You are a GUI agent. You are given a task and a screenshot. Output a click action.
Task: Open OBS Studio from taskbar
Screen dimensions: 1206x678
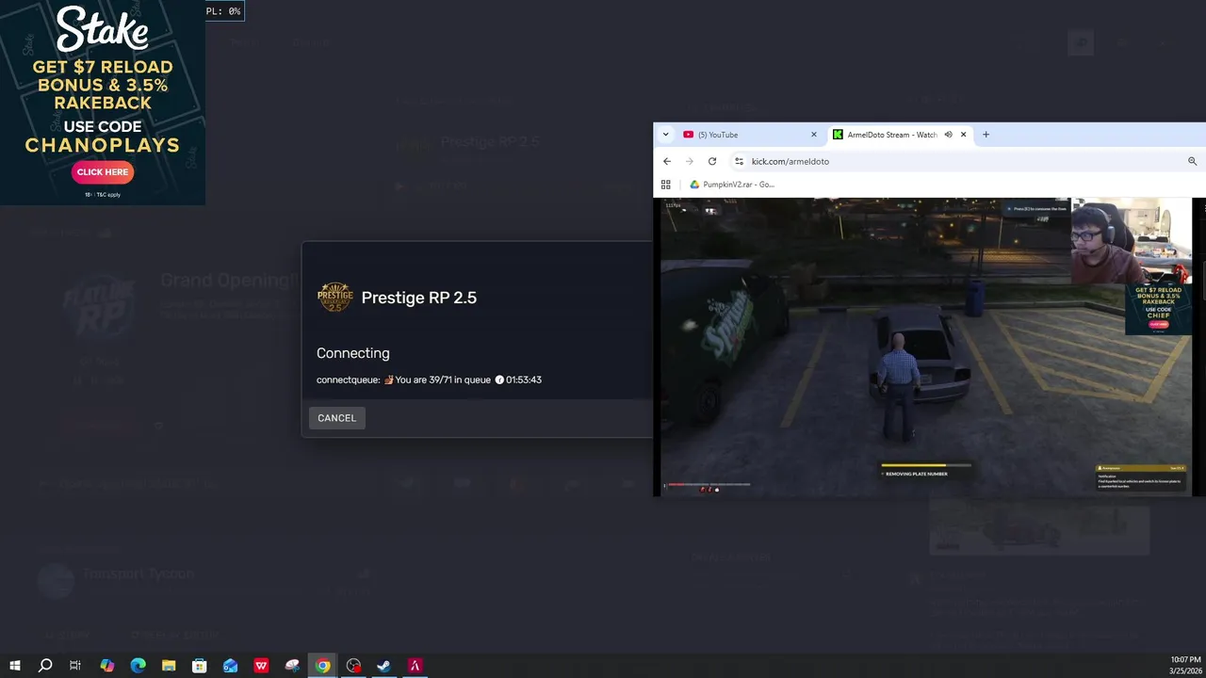(353, 666)
